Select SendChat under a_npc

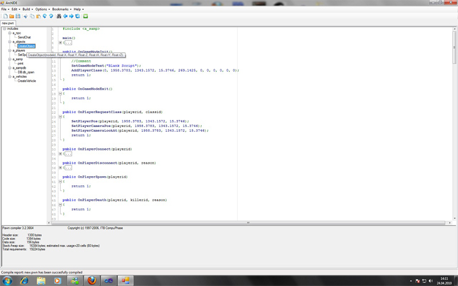[x=24, y=37]
